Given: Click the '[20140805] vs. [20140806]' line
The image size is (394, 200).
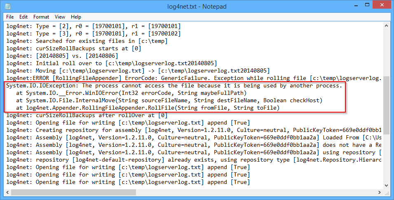Looking at the screenshot, I should click(x=62, y=56).
